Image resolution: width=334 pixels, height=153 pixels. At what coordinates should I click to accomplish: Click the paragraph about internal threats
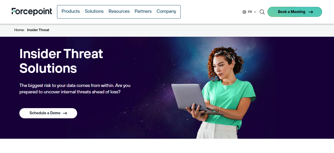click(75, 89)
